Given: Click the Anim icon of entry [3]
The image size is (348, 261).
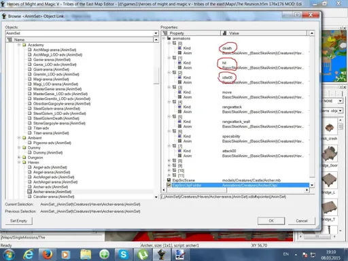Looking at the screenshot, I should coord(179,97).
